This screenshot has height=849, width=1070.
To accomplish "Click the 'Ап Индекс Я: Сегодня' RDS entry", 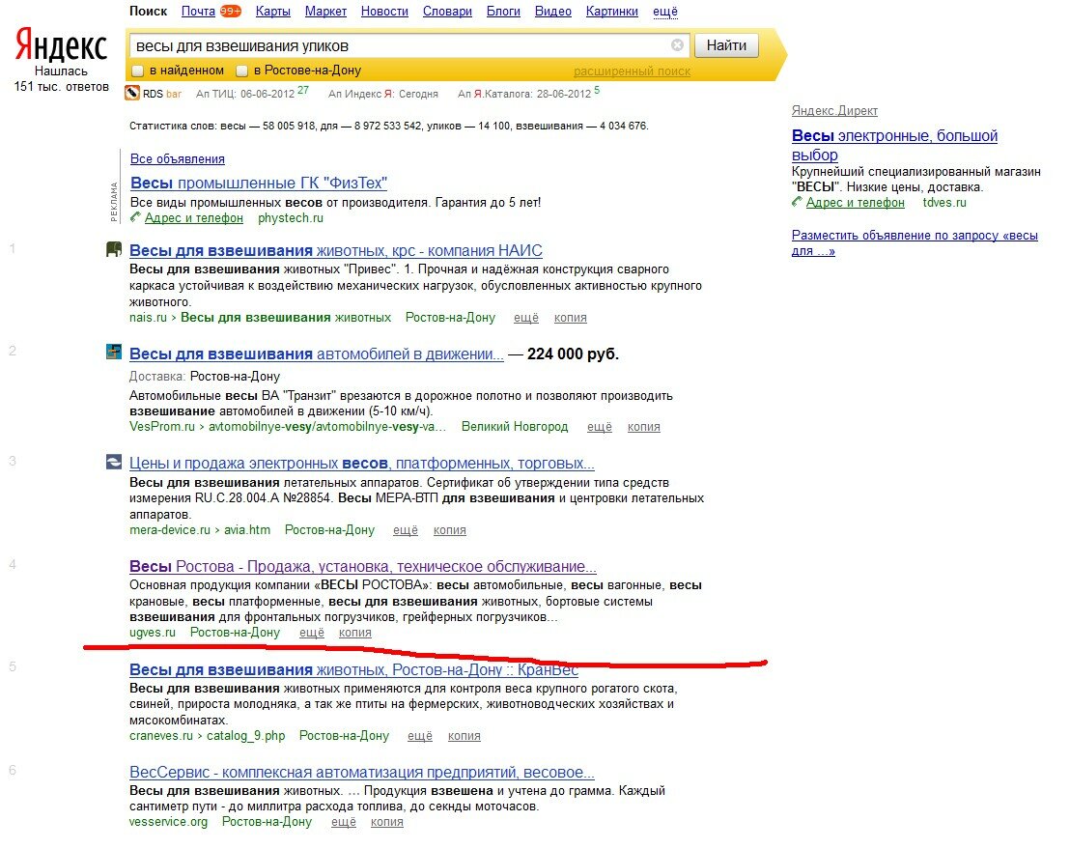I will click(382, 94).
